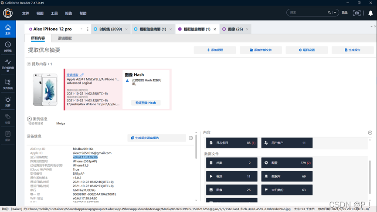The image size is (377, 212).
Task: Collapse the 内容 panel minus icon
Action: 370,132
